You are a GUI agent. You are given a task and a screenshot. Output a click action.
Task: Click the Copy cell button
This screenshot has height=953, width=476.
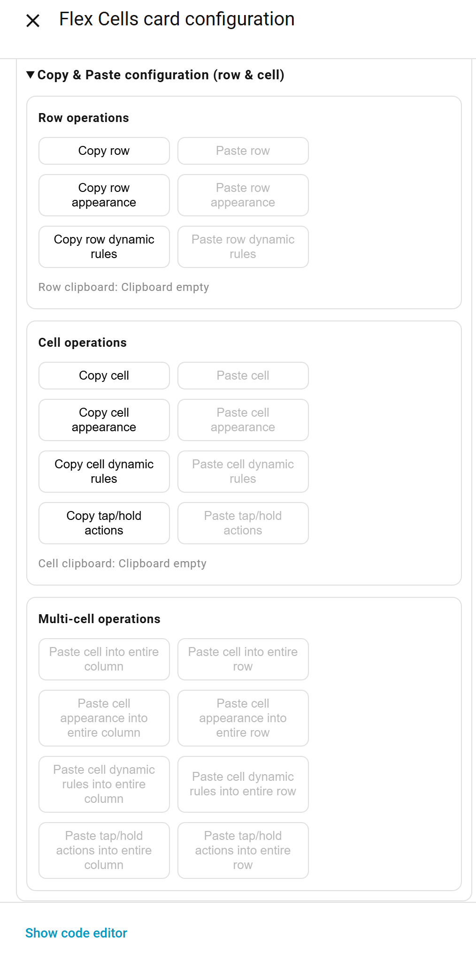click(x=104, y=376)
